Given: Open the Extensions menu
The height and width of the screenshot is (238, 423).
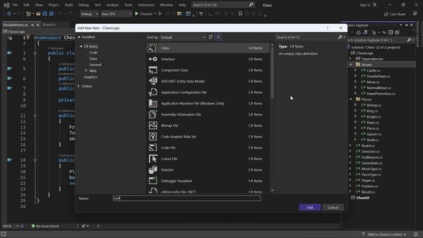Looking at the screenshot, I should pos(146,5).
